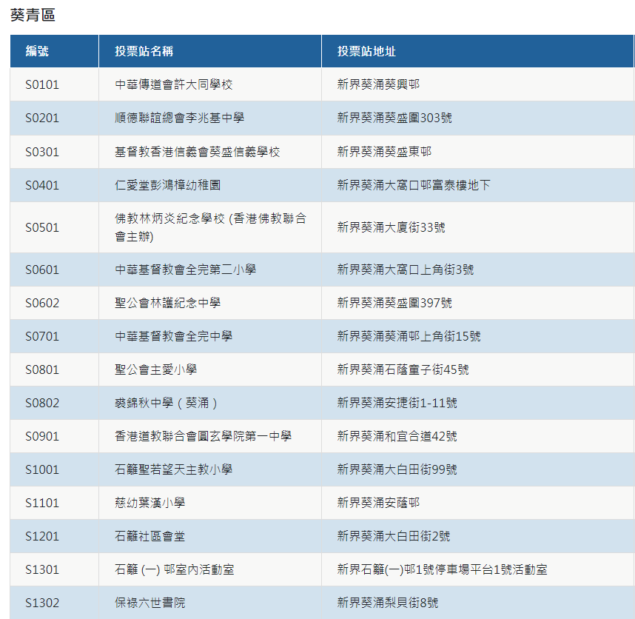Click address 新界葵涌大白田街99號
The image size is (635, 619).
click(397, 469)
